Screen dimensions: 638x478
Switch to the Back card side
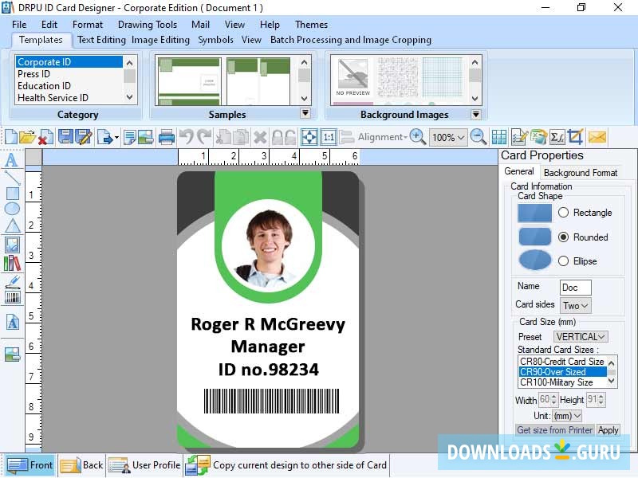[81, 465]
